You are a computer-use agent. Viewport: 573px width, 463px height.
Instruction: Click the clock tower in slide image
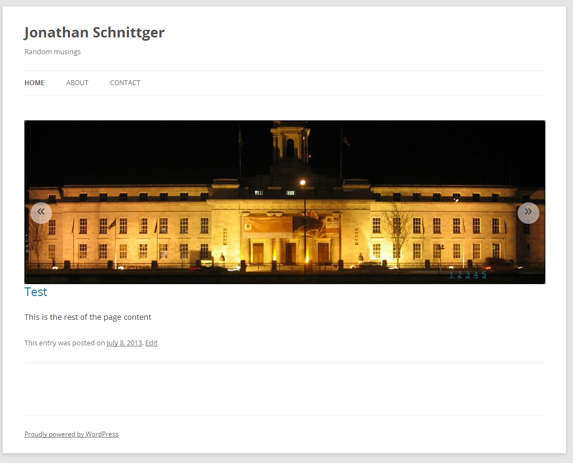tap(290, 144)
